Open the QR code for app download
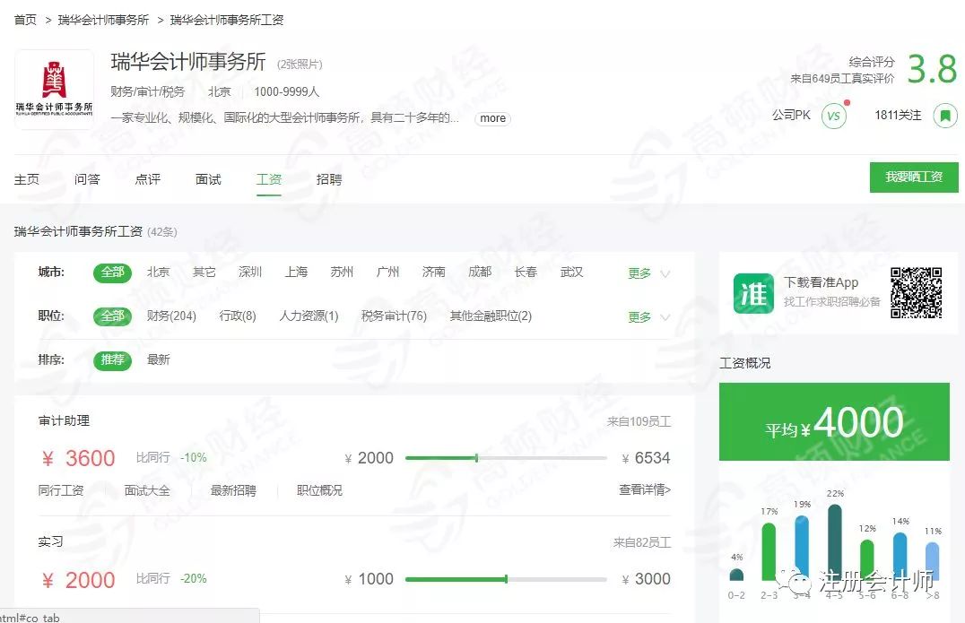This screenshot has width=965, height=623. (x=917, y=293)
